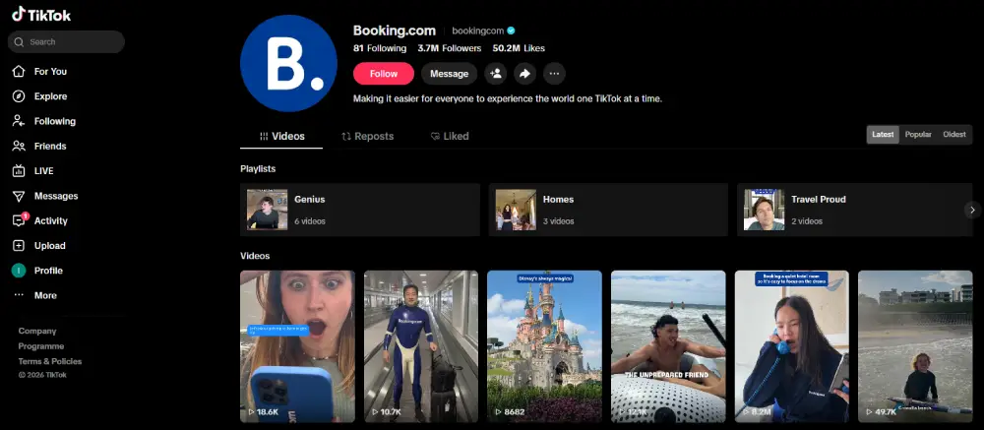Click the LIVE icon in sidebar
Viewport: 984px width, 430px height.
coord(19,171)
